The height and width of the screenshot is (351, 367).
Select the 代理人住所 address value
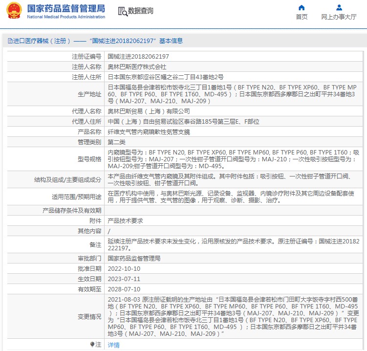click(x=184, y=122)
